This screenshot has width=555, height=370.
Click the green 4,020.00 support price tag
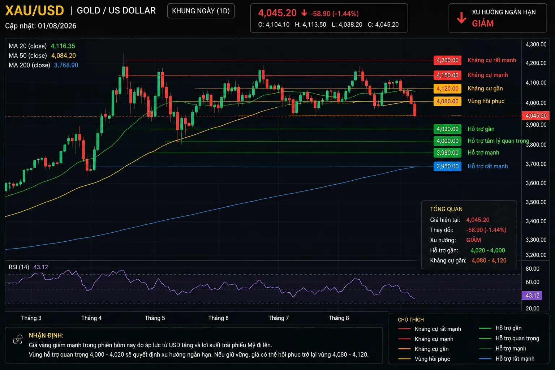(x=447, y=129)
